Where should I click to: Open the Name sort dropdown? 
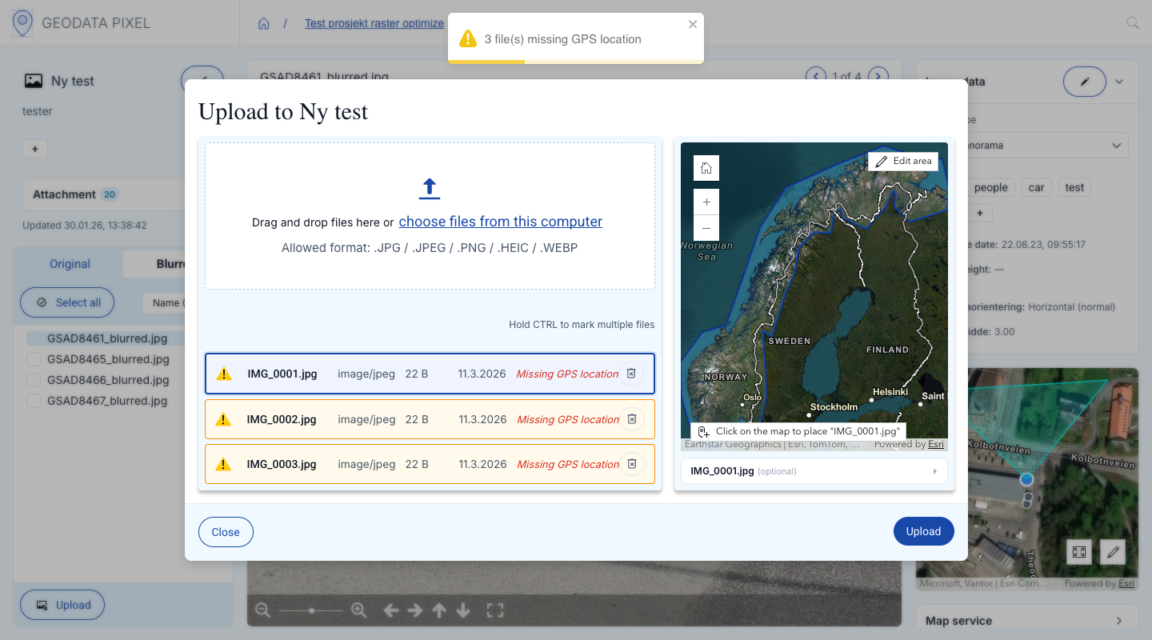pos(164,302)
